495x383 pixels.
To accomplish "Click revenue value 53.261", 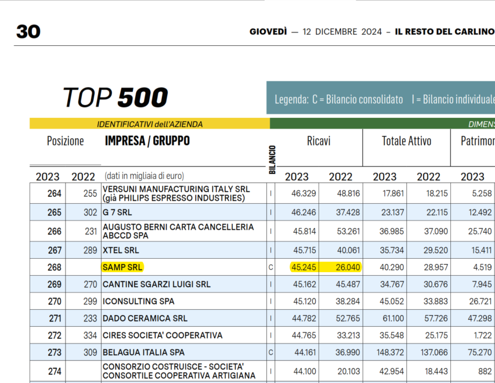I will (348, 232).
